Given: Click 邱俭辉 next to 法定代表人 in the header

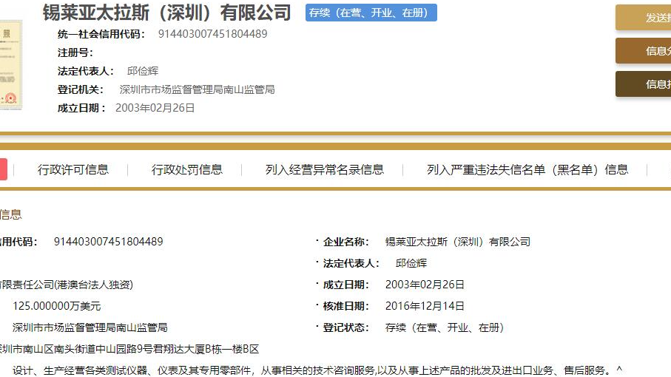Looking at the screenshot, I should coord(143,71).
